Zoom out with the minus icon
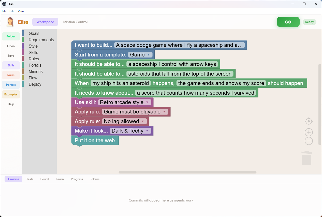Image resolution: width=322 pixels, height=217 pixels. click(309, 141)
